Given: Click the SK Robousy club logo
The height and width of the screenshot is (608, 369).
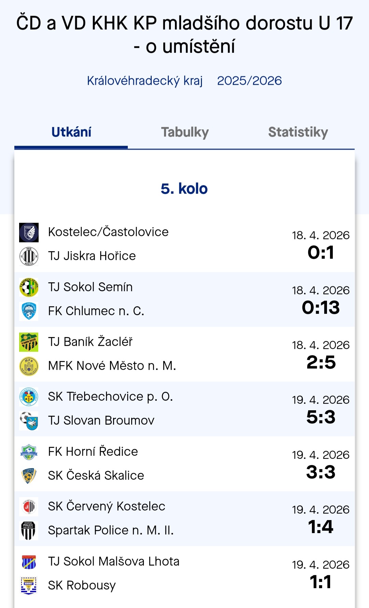Looking at the screenshot, I should (x=29, y=586).
